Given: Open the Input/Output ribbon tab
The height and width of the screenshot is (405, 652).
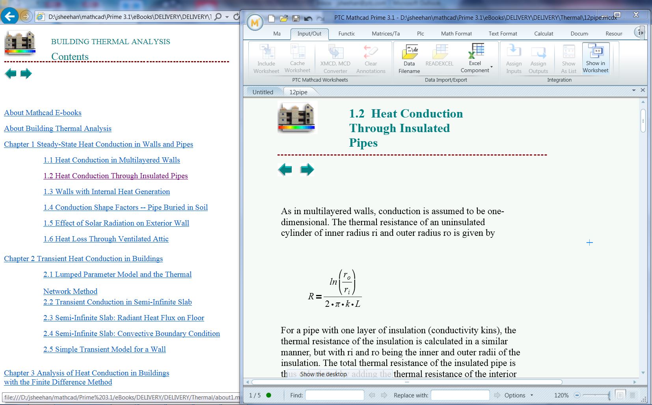Looking at the screenshot, I should point(309,34).
